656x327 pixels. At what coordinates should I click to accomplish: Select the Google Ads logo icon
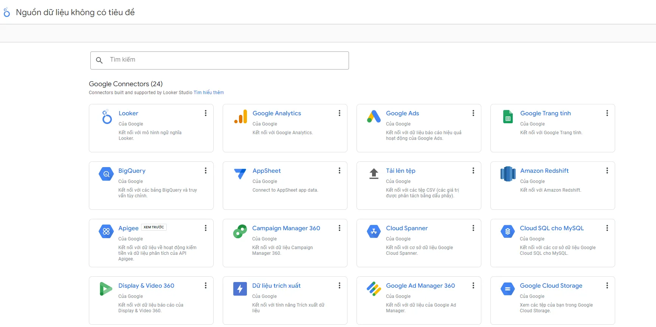374,116
